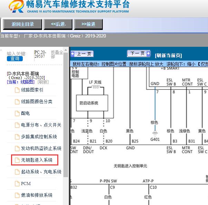This screenshot has height=205, width=208.
Task: Select the PCM tree item
Action: point(26,183)
